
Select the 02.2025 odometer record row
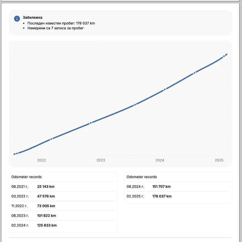pos(178,196)
